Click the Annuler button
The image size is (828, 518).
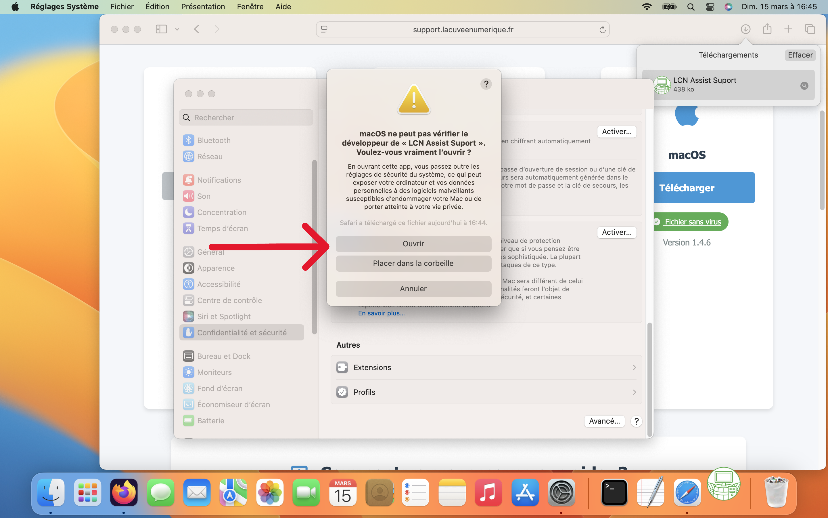[x=413, y=288]
